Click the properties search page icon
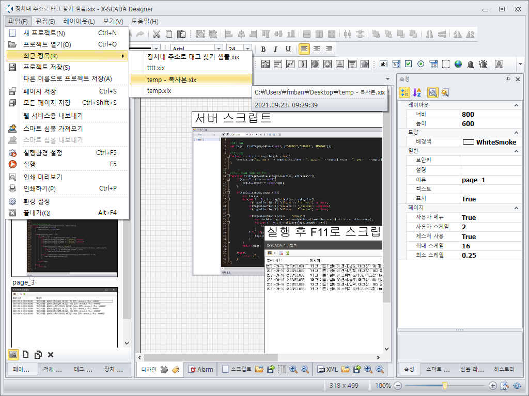 click(433, 92)
